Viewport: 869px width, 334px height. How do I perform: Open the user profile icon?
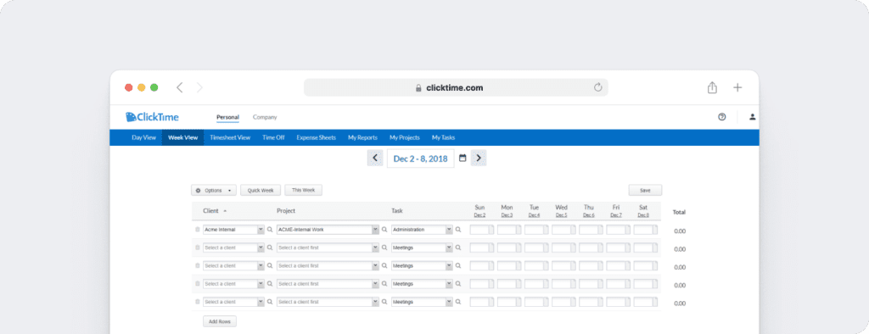(752, 117)
